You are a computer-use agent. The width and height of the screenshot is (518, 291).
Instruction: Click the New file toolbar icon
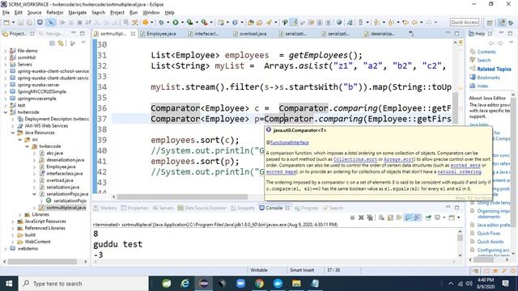click(x=6, y=23)
